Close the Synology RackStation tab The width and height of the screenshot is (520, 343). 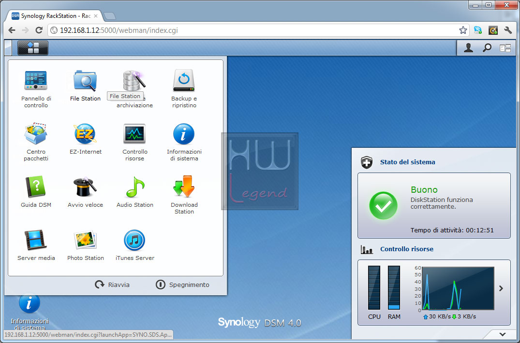click(96, 16)
